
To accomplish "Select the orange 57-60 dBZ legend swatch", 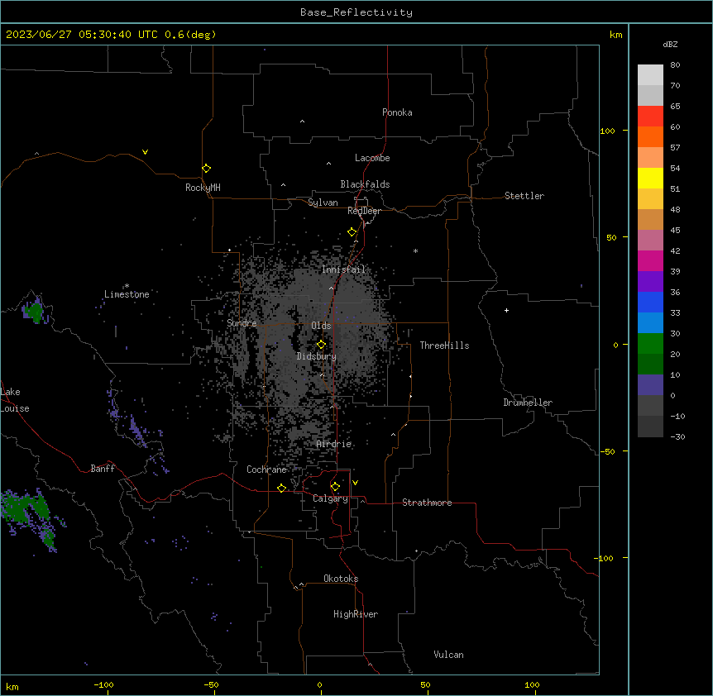I will click(650, 136).
